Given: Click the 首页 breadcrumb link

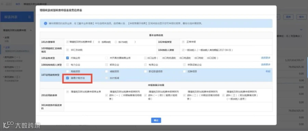Looking at the screenshot, I should pos(18,4).
